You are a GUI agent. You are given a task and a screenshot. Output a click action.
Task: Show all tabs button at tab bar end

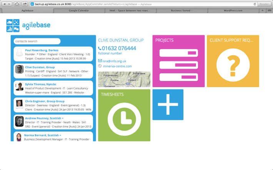(269, 10)
